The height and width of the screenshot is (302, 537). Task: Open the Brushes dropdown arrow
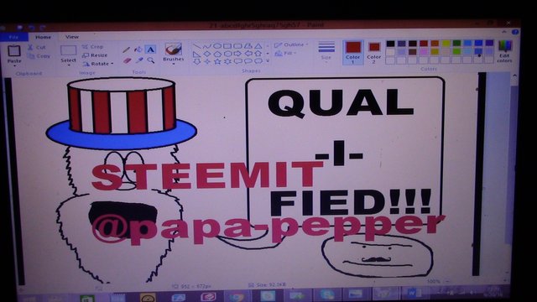pyautogui.click(x=174, y=64)
